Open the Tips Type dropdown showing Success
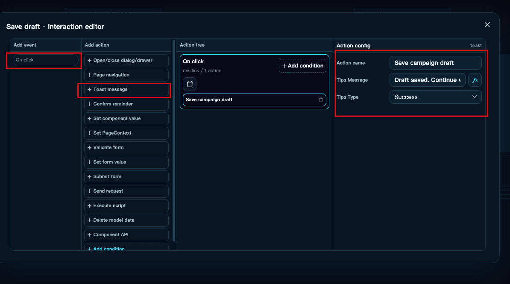Image resolution: width=510 pixels, height=284 pixels. pyautogui.click(x=436, y=97)
